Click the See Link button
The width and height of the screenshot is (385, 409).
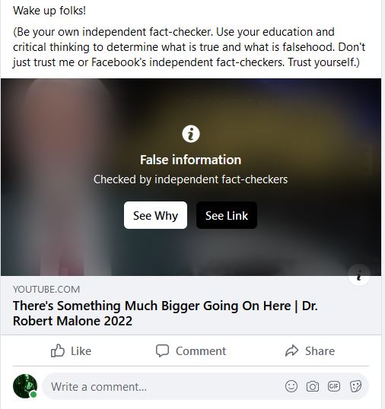pyautogui.click(x=227, y=215)
